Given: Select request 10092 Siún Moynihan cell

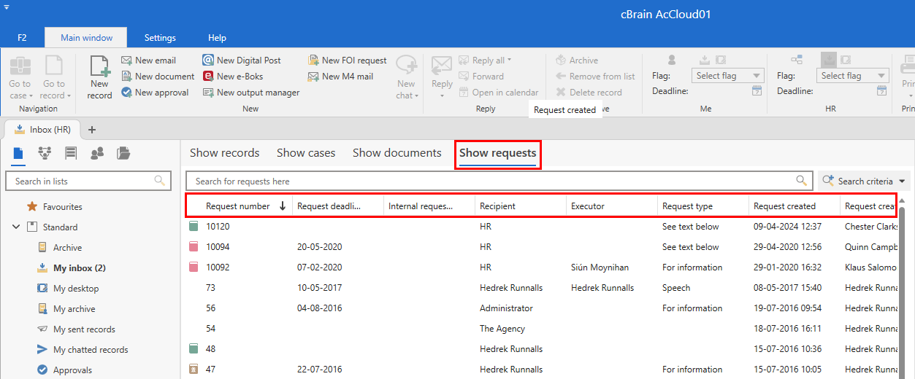Looking at the screenshot, I should [598, 267].
